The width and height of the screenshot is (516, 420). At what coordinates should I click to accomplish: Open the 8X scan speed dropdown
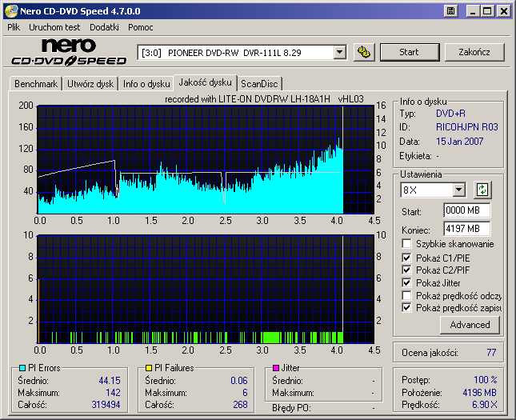click(458, 190)
